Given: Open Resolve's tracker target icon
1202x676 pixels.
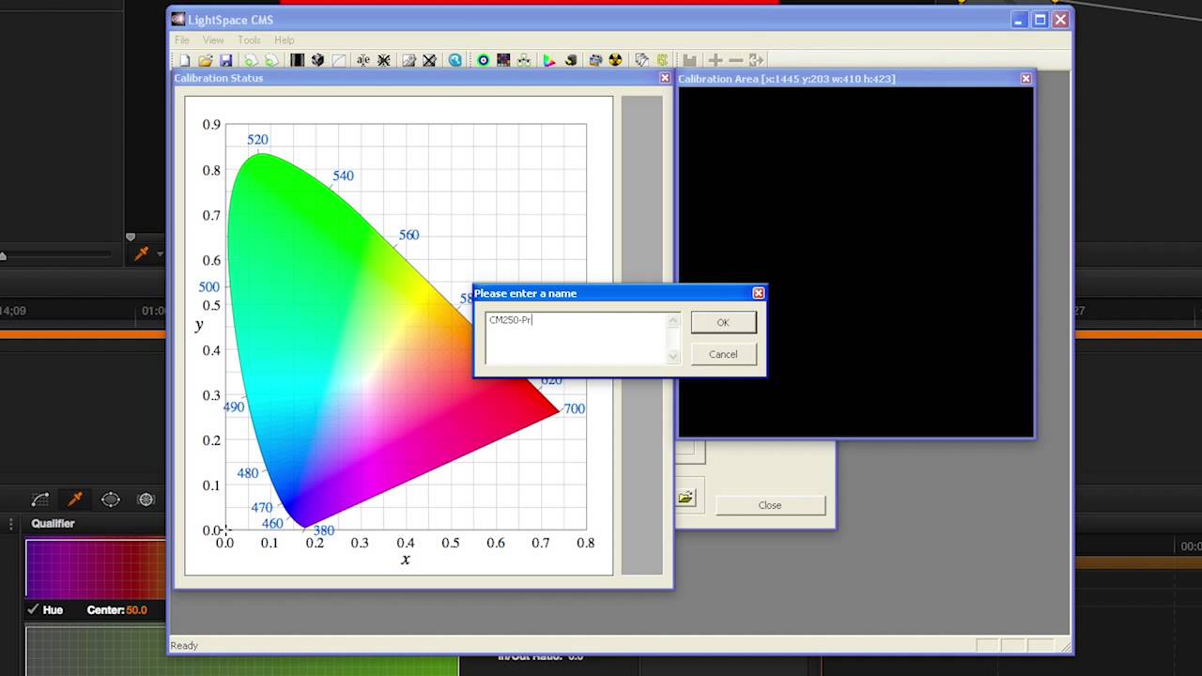Looking at the screenshot, I should (x=146, y=499).
